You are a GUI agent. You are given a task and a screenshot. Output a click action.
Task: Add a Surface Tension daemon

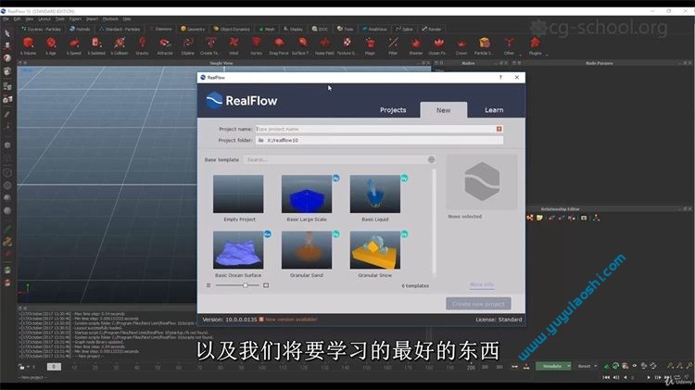pos(301,45)
